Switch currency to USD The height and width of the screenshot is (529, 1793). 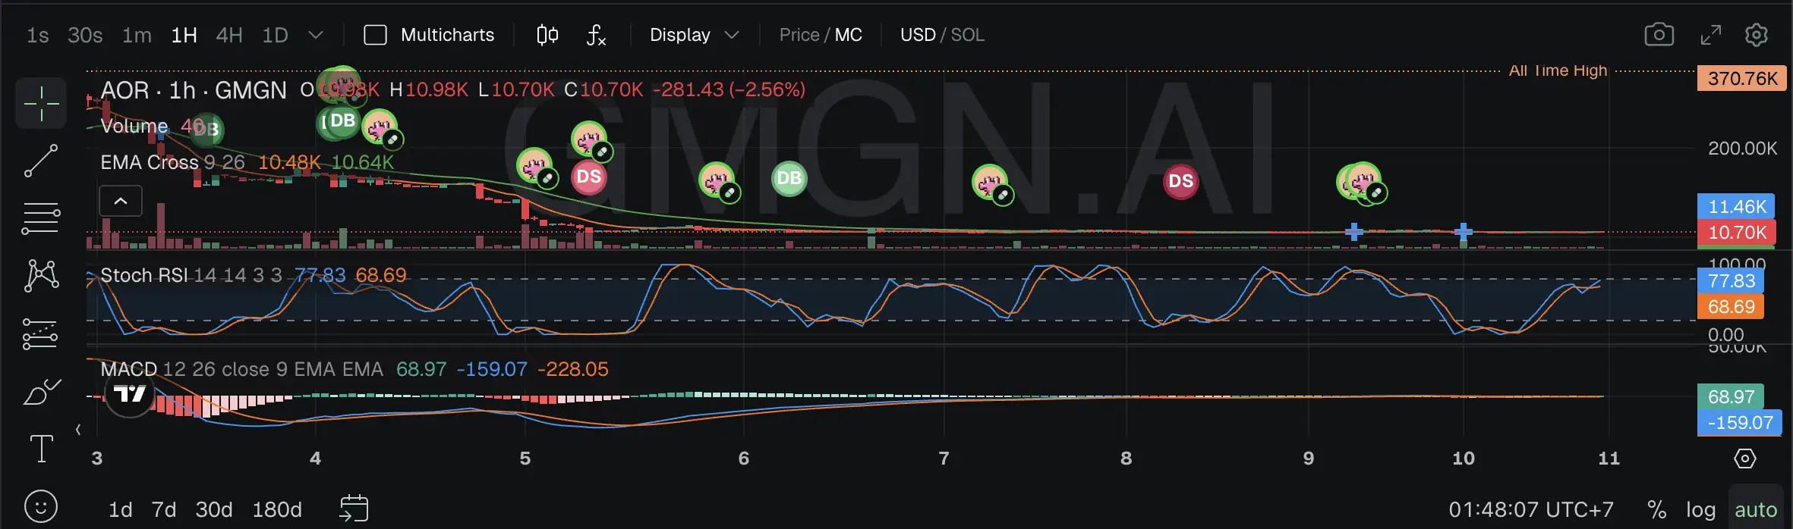pyautogui.click(x=918, y=35)
